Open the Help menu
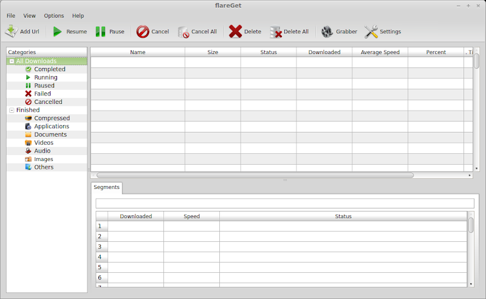 click(78, 16)
